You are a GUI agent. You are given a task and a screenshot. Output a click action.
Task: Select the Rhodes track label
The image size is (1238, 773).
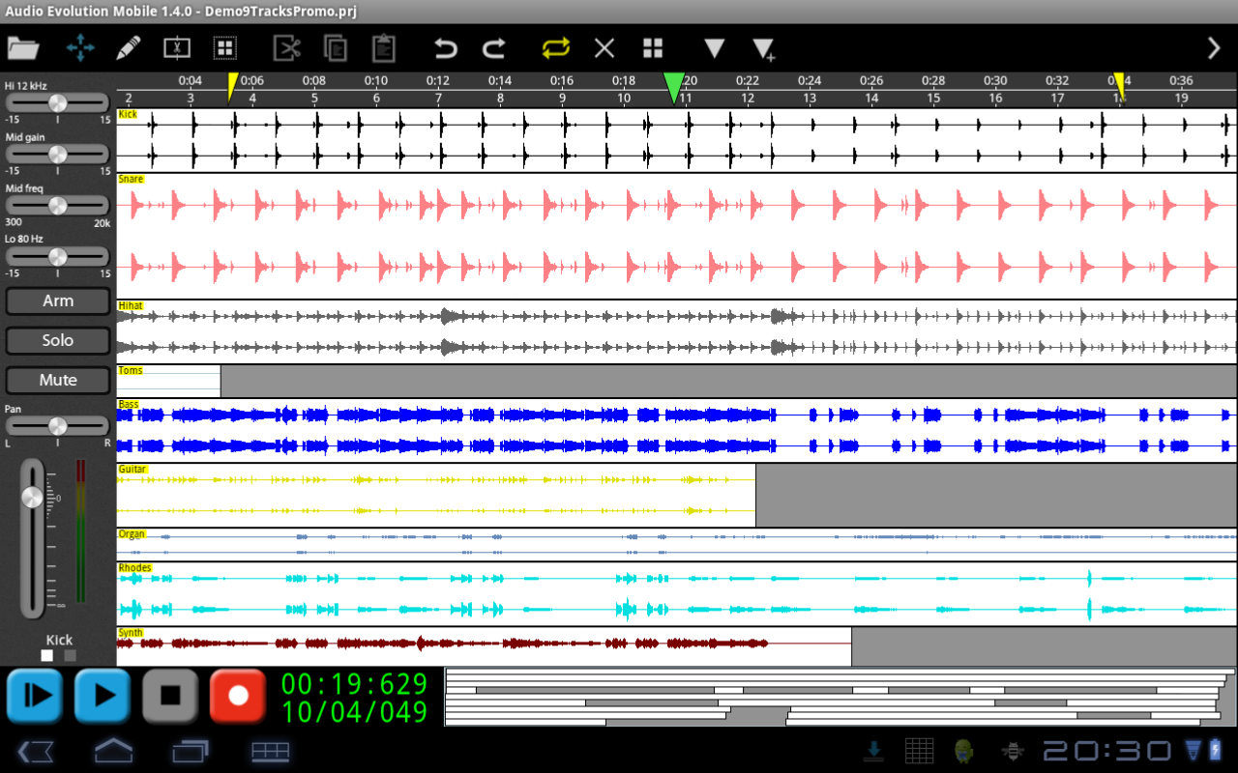click(134, 568)
